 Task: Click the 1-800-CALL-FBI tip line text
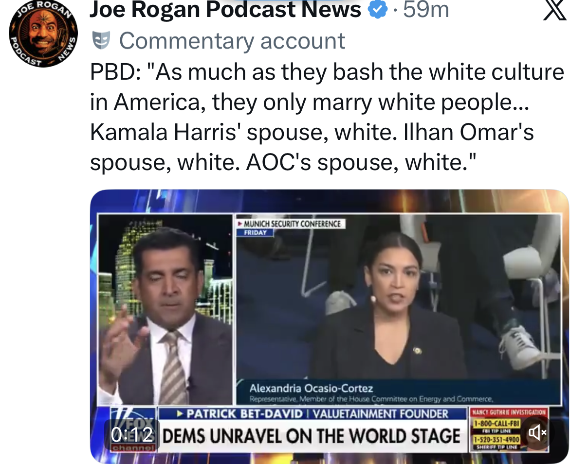pos(497,423)
